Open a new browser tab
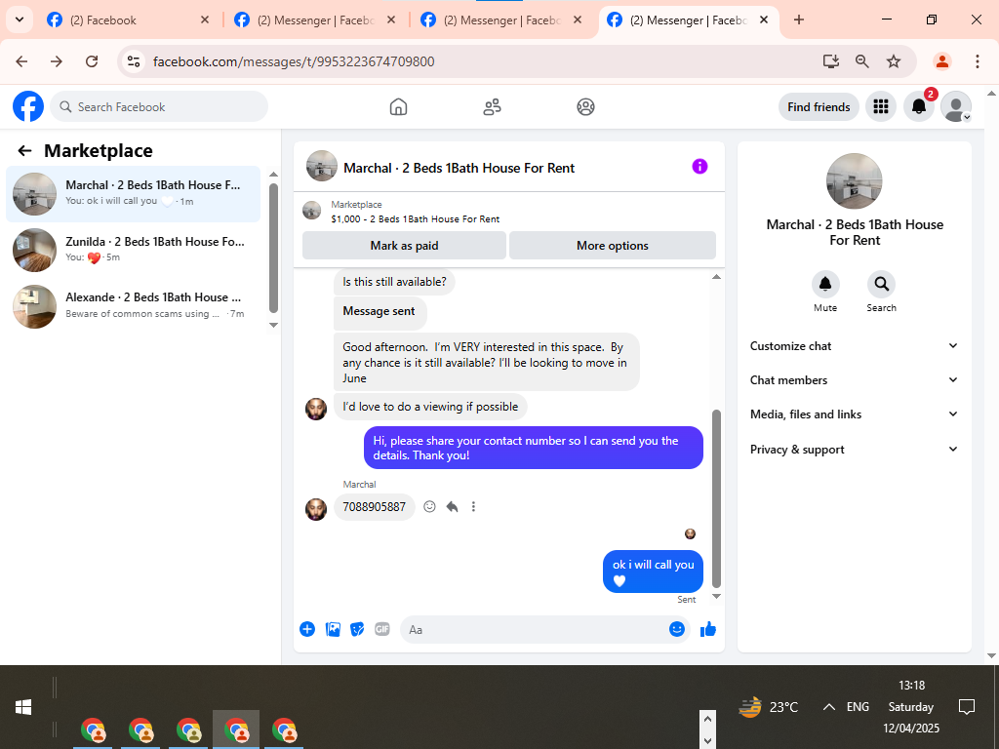 [798, 20]
